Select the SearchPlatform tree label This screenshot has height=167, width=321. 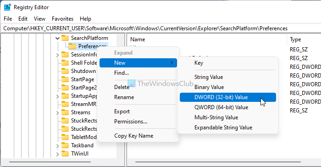[89, 38]
